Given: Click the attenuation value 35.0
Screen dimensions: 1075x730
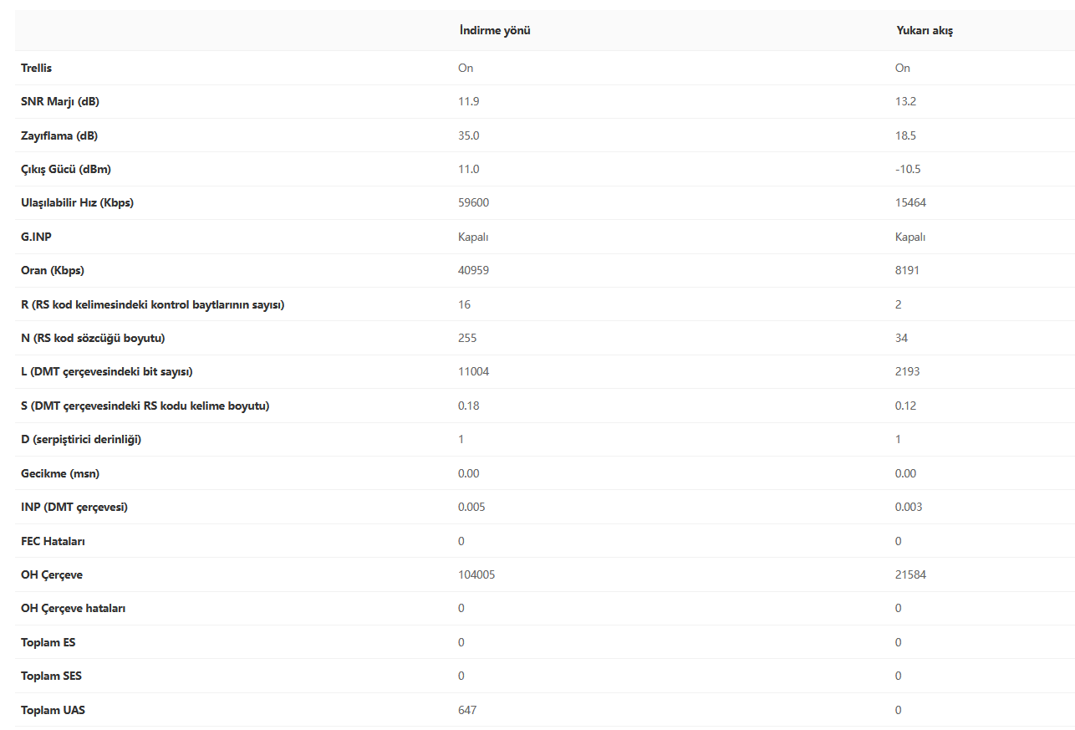Looking at the screenshot, I should (468, 135).
